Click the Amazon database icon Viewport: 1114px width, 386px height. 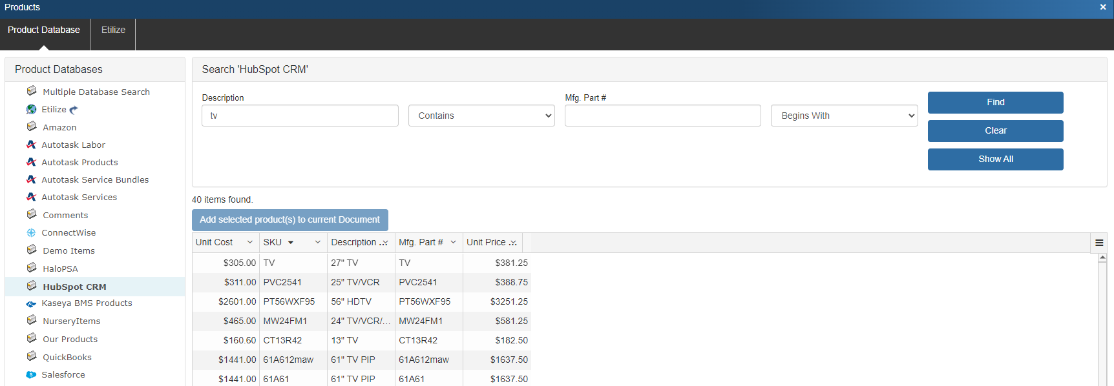(x=32, y=127)
